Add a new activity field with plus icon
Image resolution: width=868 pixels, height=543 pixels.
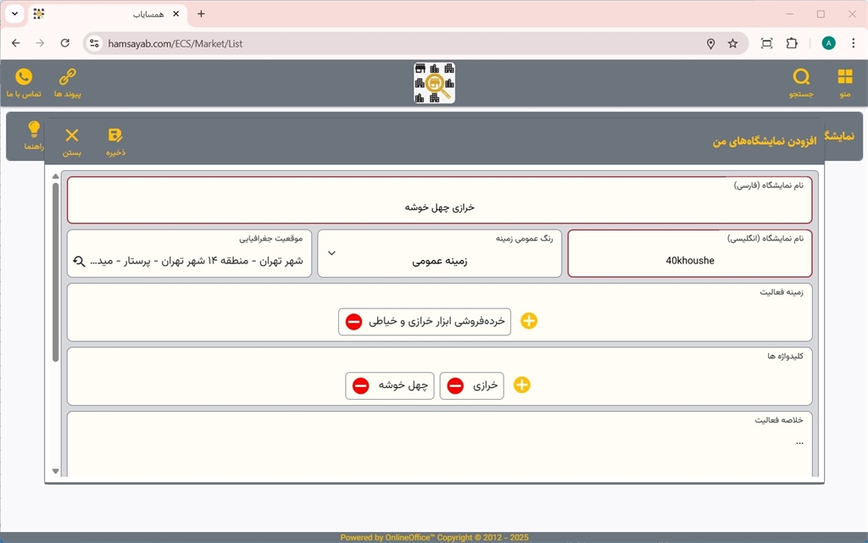529,321
